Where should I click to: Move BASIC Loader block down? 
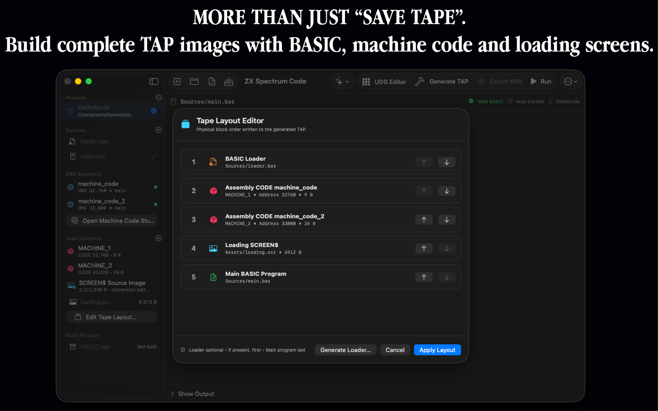tap(446, 162)
